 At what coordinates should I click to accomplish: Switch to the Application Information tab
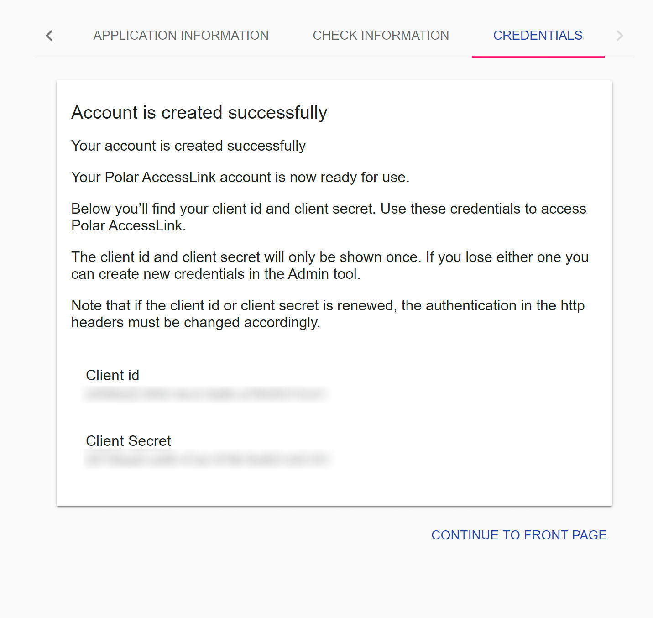181,36
